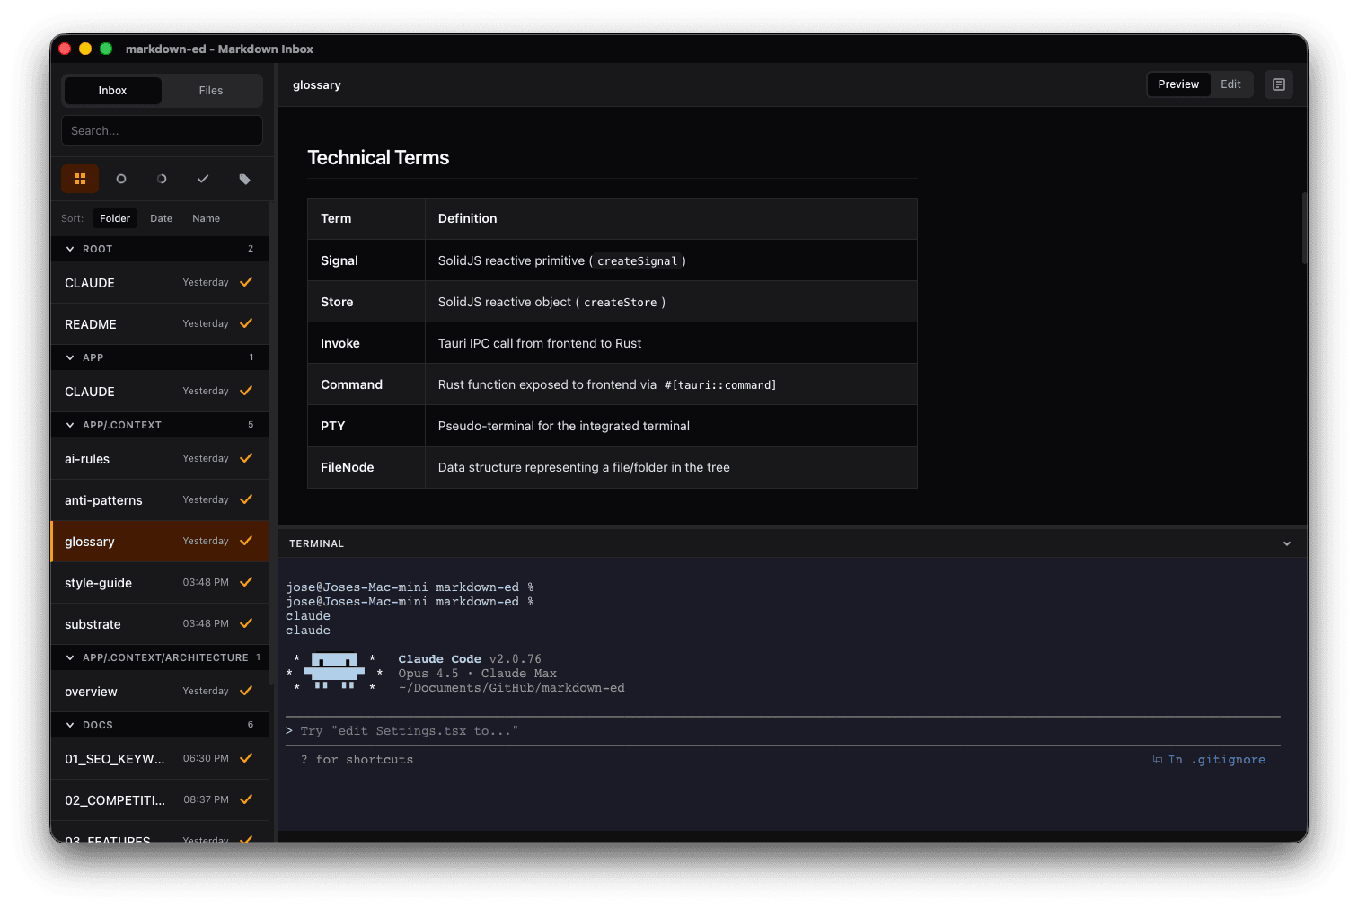Collapse the terminal panel with its chevron
The image size is (1358, 909).
coord(1286,543)
